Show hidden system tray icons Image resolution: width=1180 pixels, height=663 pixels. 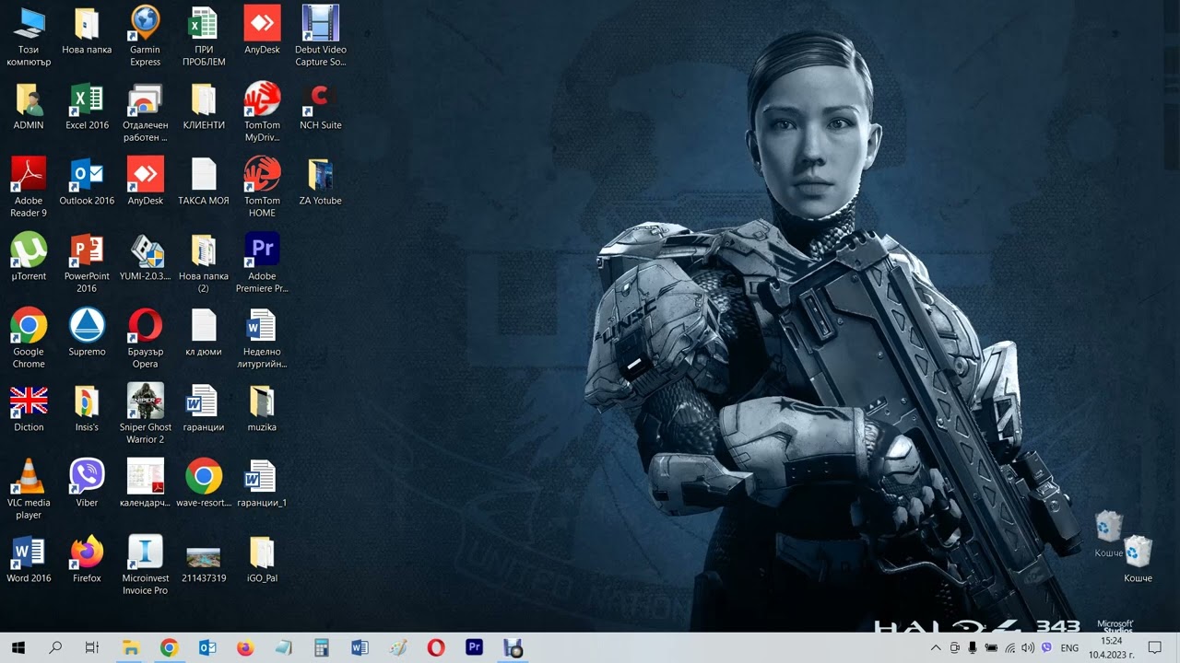pos(936,647)
